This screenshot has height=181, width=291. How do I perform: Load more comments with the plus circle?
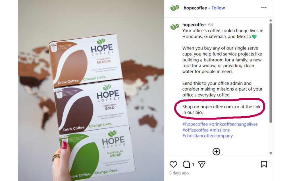point(216,151)
